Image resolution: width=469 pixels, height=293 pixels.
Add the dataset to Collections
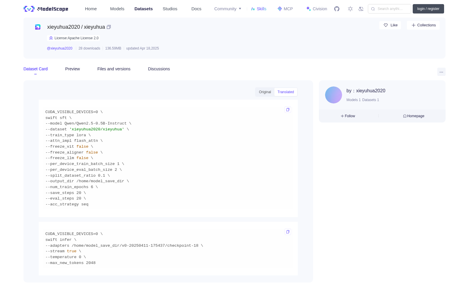423,25
